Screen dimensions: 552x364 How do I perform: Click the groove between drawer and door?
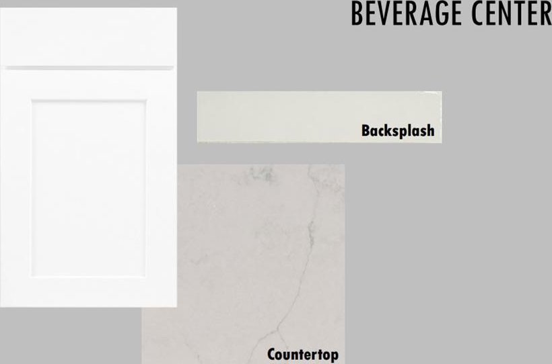[x=90, y=67]
